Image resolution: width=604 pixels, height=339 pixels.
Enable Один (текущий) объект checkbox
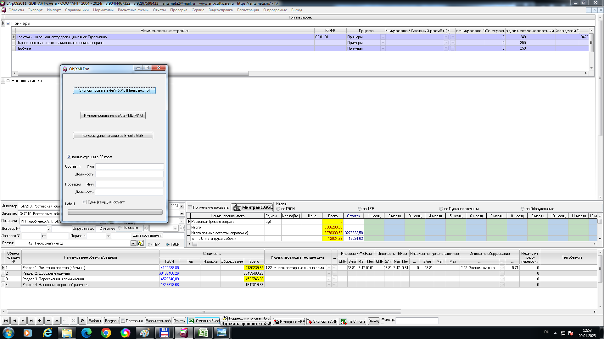pos(85,202)
